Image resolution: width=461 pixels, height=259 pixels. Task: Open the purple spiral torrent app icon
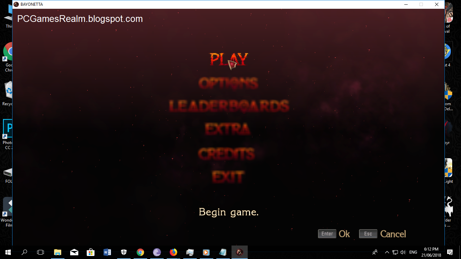(x=157, y=252)
